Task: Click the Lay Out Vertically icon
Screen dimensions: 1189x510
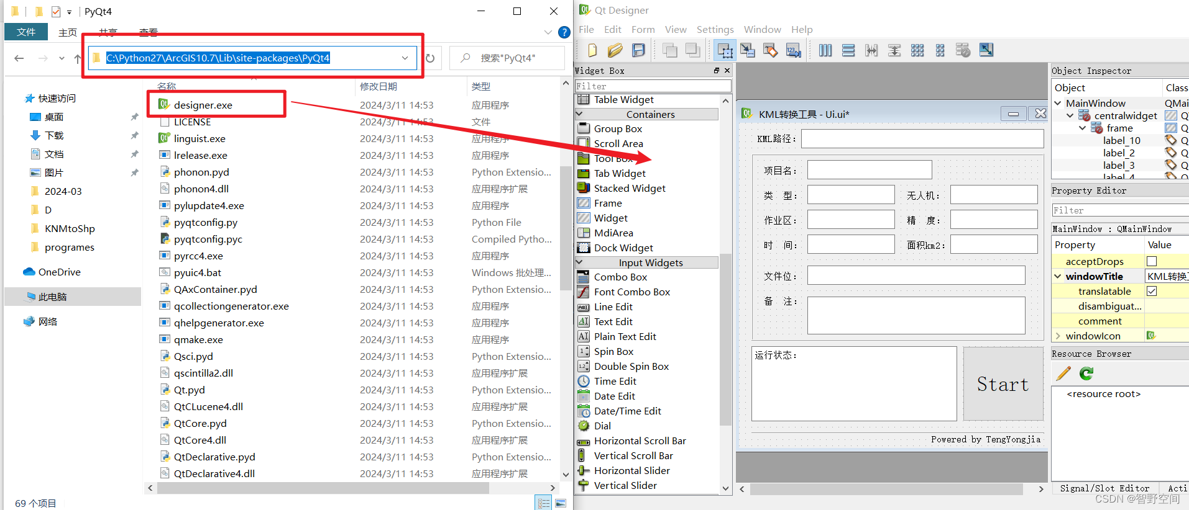Action: coord(848,50)
